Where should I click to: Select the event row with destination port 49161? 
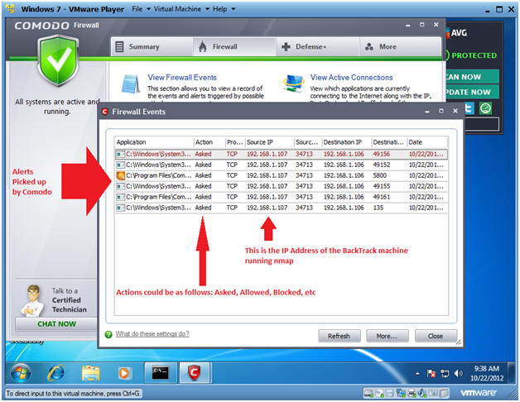(282, 197)
